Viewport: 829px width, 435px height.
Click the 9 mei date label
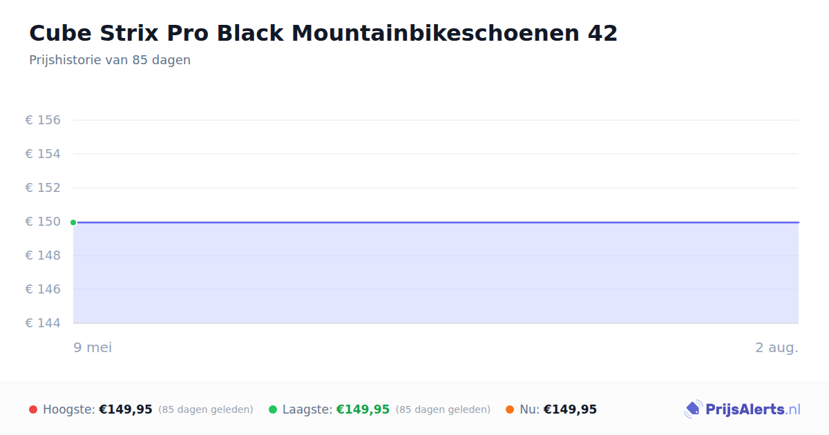(x=93, y=347)
